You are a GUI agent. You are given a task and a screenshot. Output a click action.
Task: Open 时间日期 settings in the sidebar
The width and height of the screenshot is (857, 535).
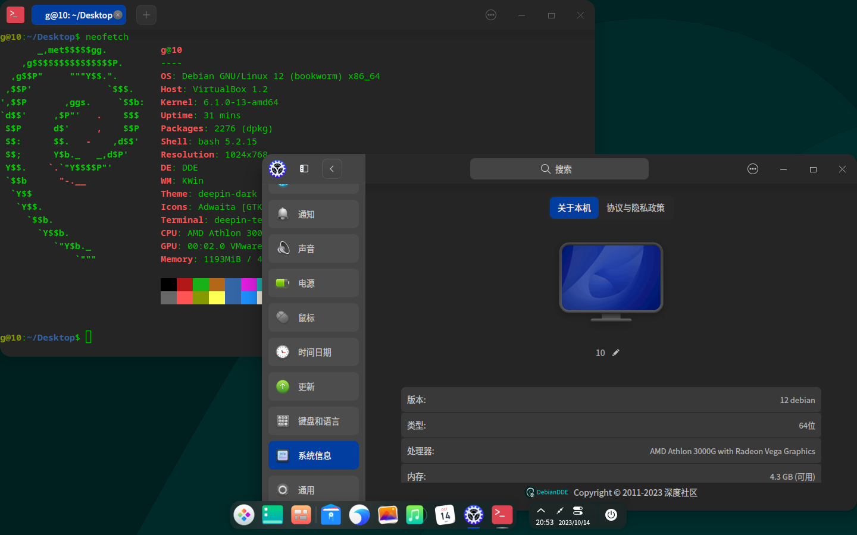pos(314,352)
